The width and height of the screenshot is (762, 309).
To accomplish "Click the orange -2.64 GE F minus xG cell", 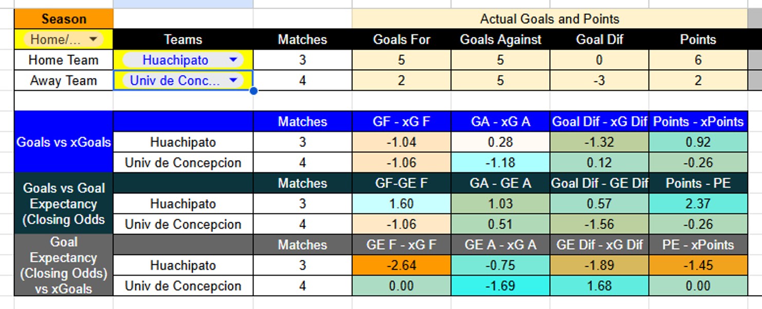I will tap(402, 265).
